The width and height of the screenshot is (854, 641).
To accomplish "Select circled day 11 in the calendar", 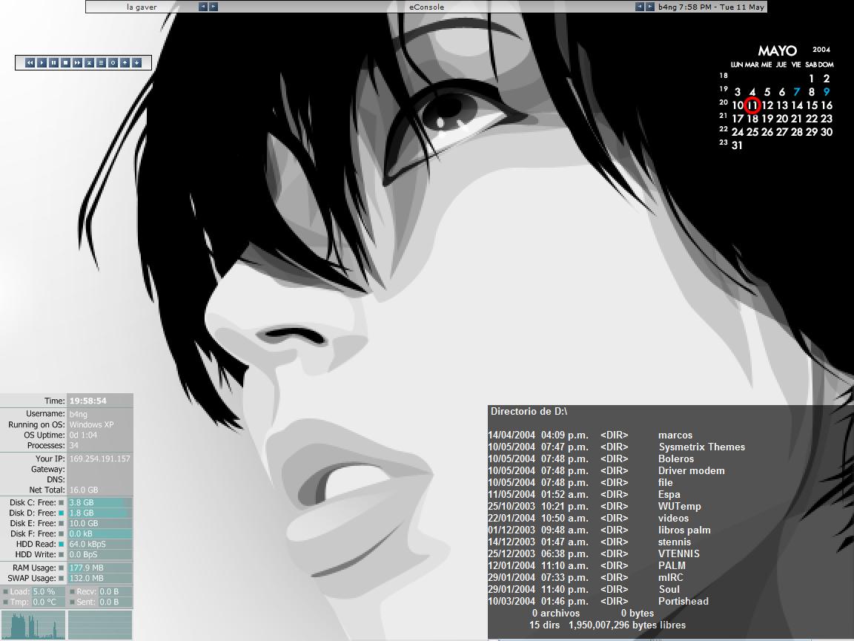I will coord(752,105).
